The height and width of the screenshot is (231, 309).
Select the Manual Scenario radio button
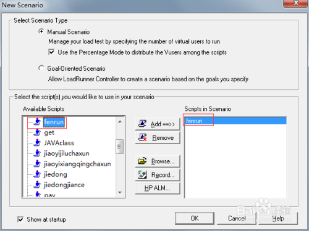pyautogui.click(x=41, y=31)
